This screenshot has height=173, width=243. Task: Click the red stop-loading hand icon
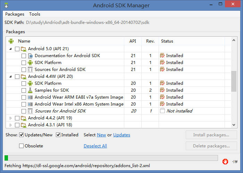point(225,162)
